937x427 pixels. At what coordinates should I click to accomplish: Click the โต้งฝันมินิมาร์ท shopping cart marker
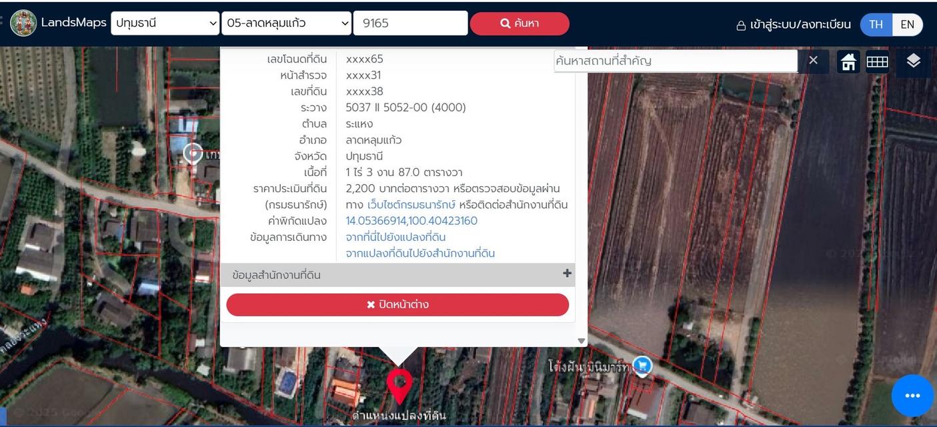pos(642,365)
